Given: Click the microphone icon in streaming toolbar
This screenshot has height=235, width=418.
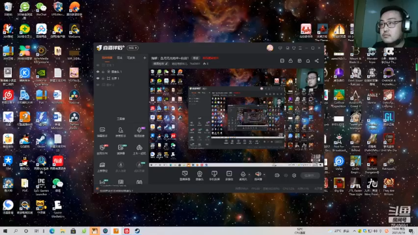Looking at the screenshot, I should coord(243,174).
